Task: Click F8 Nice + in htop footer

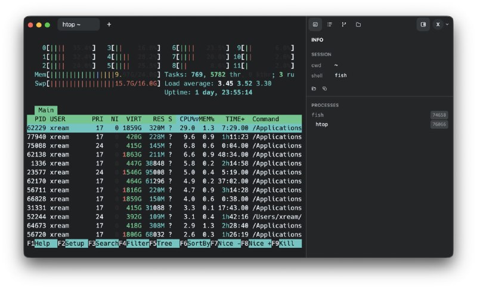Action: tap(256, 243)
